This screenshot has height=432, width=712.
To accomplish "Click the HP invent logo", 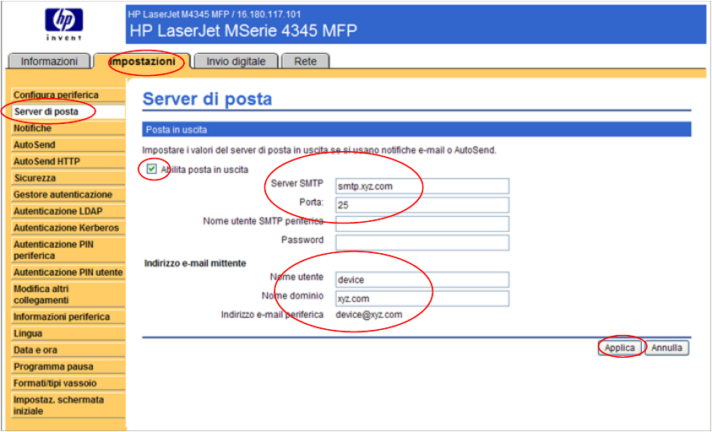I will tap(63, 25).
